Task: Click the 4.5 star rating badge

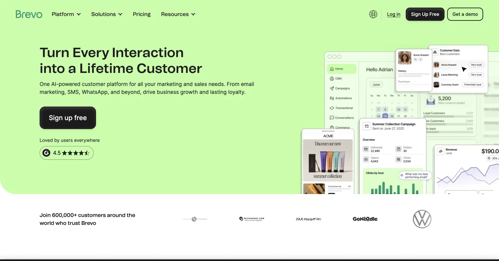Action: 66,153
